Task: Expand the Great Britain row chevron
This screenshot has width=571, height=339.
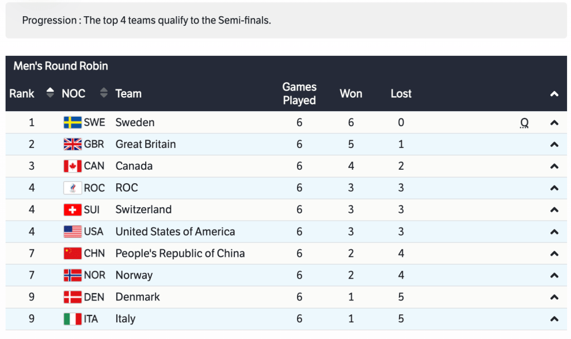Action: pyautogui.click(x=554, y=145)
